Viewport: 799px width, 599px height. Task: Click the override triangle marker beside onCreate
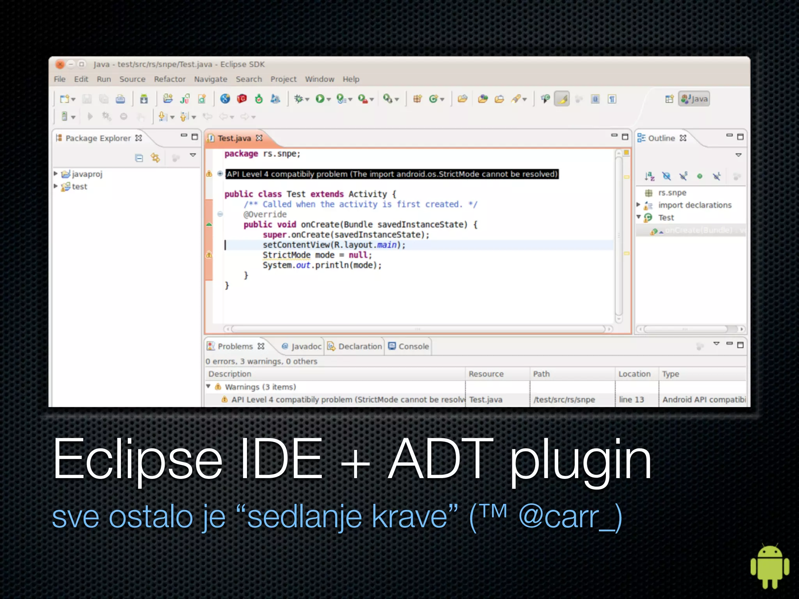pyautogui.click(x=209, y=225)
